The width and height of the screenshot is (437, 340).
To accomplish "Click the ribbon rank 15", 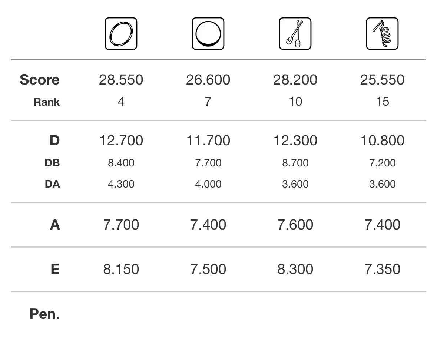I will [x=382, y=102].
